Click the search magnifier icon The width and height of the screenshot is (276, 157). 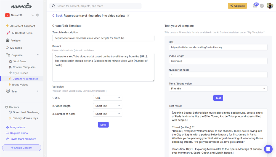click(x=53, y=6)
